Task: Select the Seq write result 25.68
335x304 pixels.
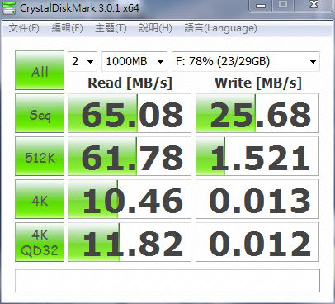Action: tap(257, 113)
